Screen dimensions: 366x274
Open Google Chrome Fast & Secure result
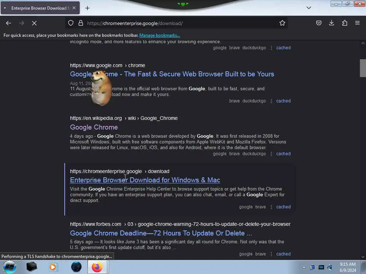(x=172, y=74)
